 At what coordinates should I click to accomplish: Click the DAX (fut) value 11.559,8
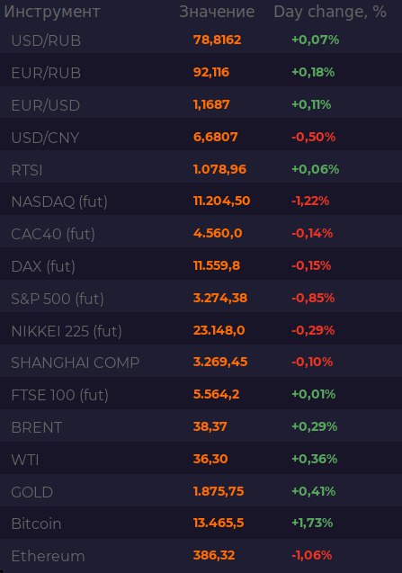(217, 265)
